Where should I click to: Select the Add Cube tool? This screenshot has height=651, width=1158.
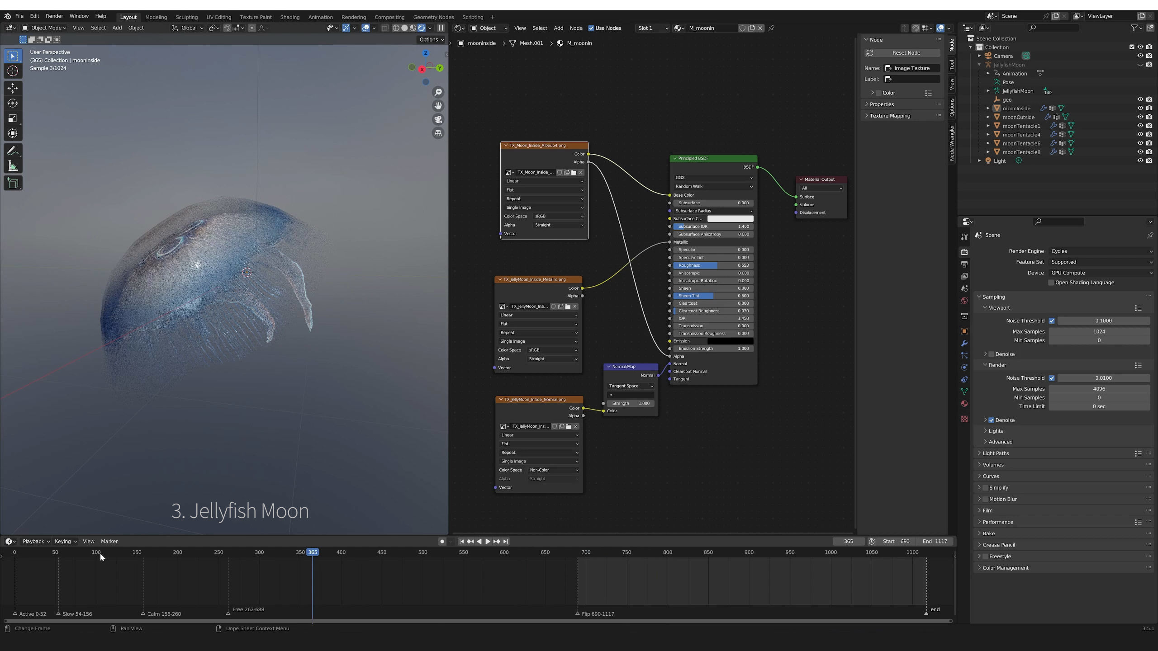click(x=13, y=183)
